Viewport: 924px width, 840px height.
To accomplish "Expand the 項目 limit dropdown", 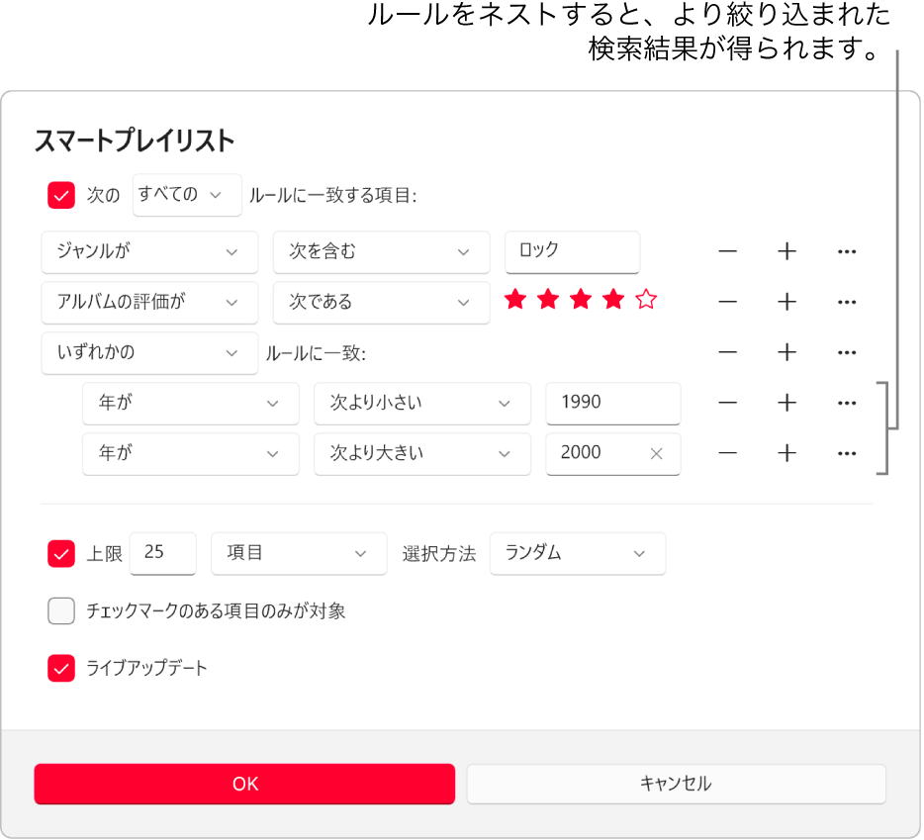I will point(299,553).
